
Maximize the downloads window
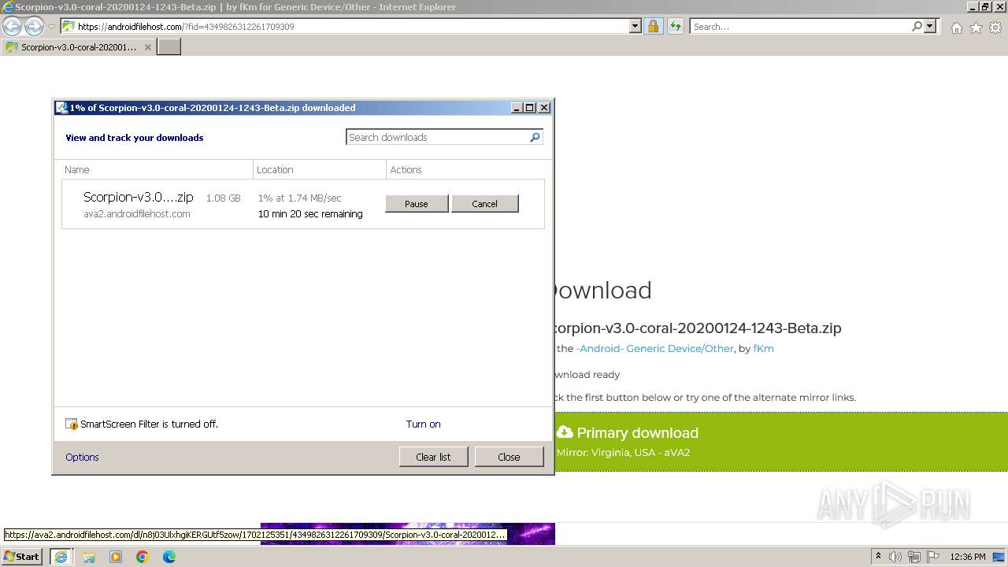(530, 108)
